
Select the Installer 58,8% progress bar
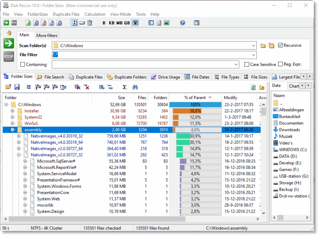click(197, 111)
